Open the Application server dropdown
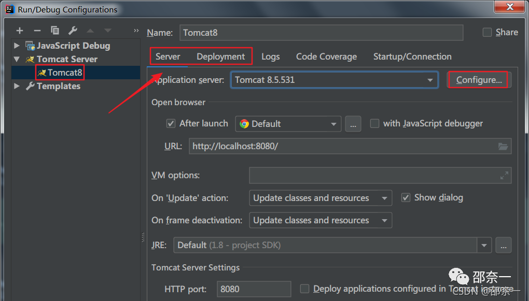The height and width of the screenshot is (301, 529). [430, 80]
